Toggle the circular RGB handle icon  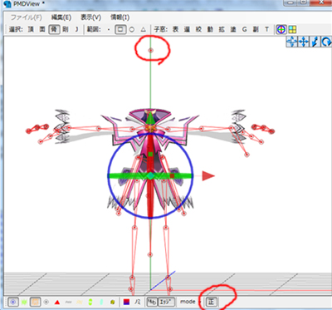click(x=281, y=29)
